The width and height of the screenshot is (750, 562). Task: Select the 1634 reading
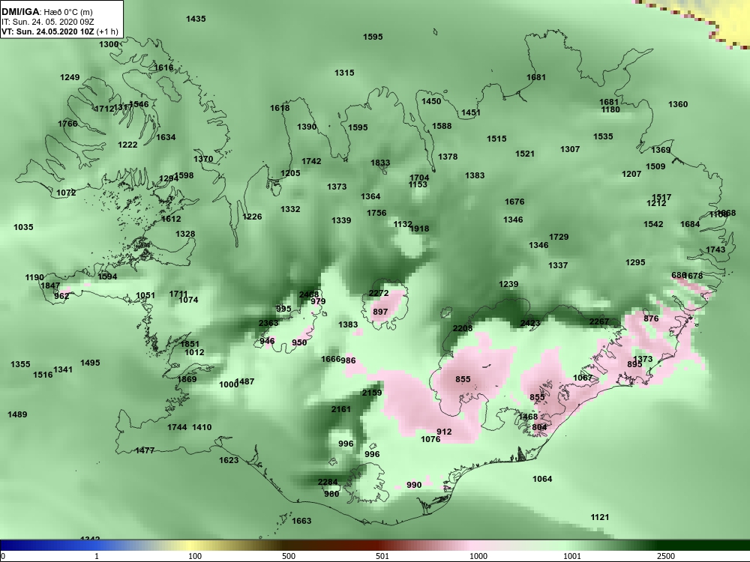tap(166, 137)
